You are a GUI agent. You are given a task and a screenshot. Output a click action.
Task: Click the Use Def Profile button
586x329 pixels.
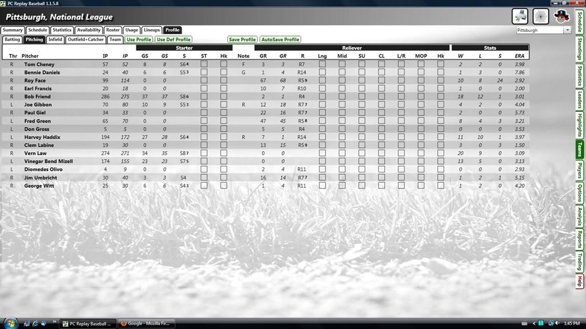tap(173, 40)
